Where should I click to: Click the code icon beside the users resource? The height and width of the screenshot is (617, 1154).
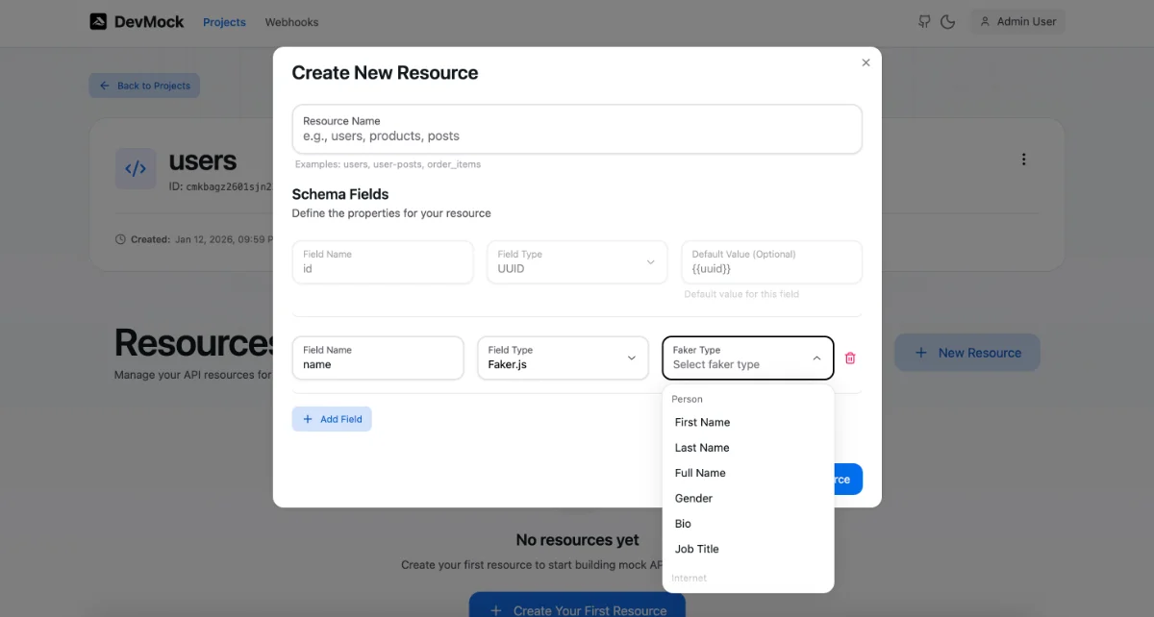tap(136, 168)
